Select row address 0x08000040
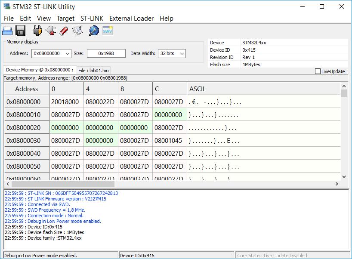Image resolution: width=352 pixels, height=259 pixels. point(27,154)
